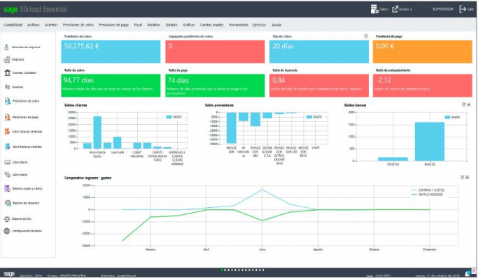The image size is (478, 279).
Task: Open the Gráficas menu
Action: [189, 25]
